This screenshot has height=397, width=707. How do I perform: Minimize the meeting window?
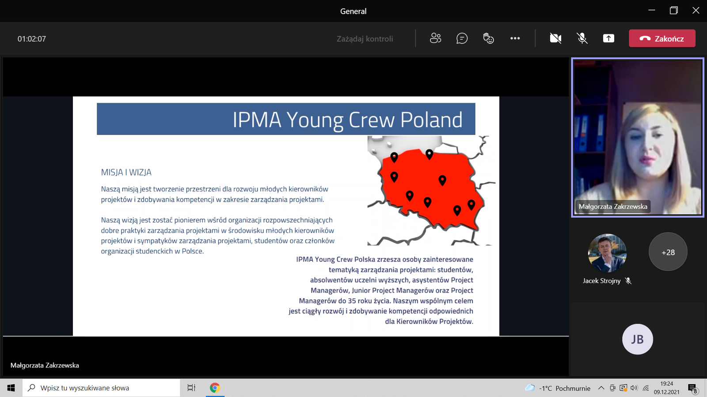(x=652, y=11)
